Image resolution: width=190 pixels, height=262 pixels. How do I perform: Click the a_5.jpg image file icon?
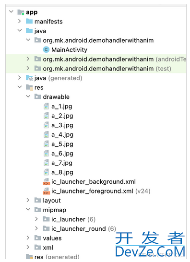coord(46,143)
